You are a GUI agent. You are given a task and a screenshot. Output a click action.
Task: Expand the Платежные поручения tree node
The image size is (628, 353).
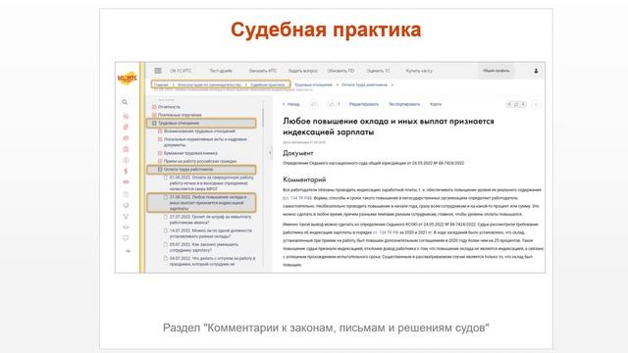tap(154, 115)
